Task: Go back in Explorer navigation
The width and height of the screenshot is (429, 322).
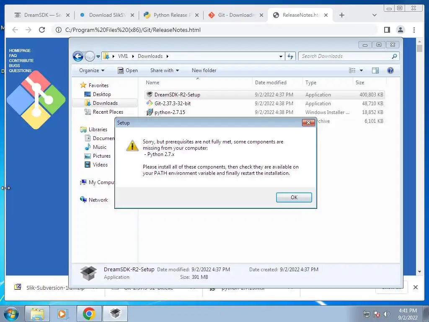Action: click(78, 57)
